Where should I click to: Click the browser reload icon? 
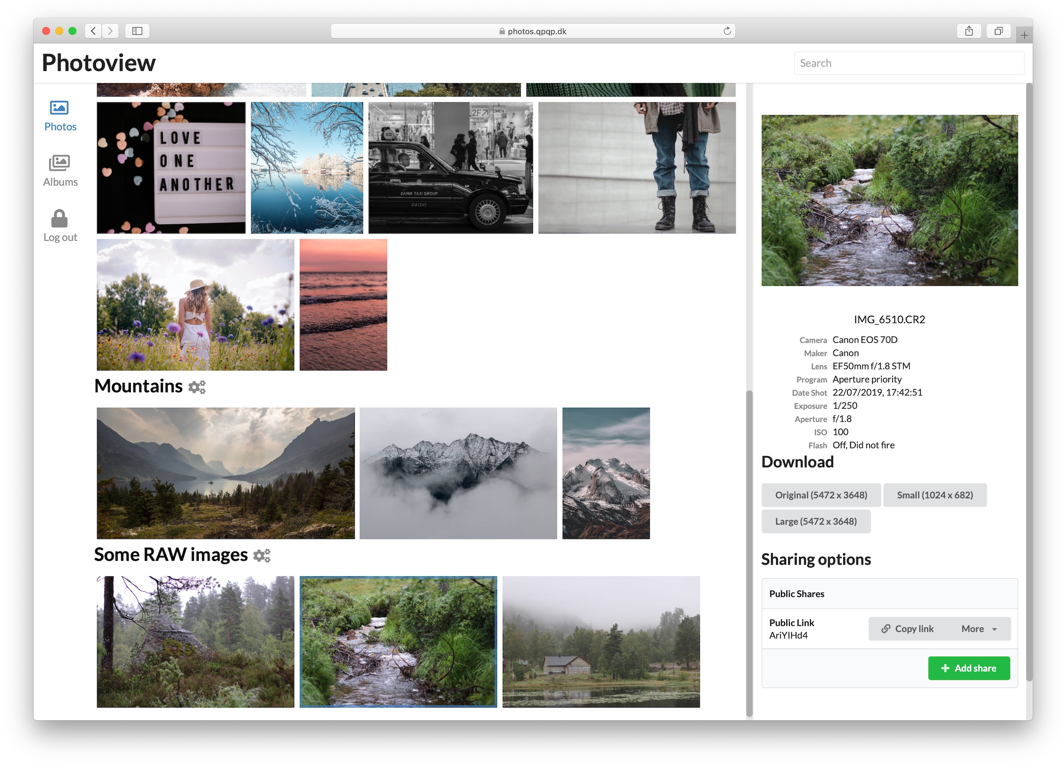coord(727,31)
